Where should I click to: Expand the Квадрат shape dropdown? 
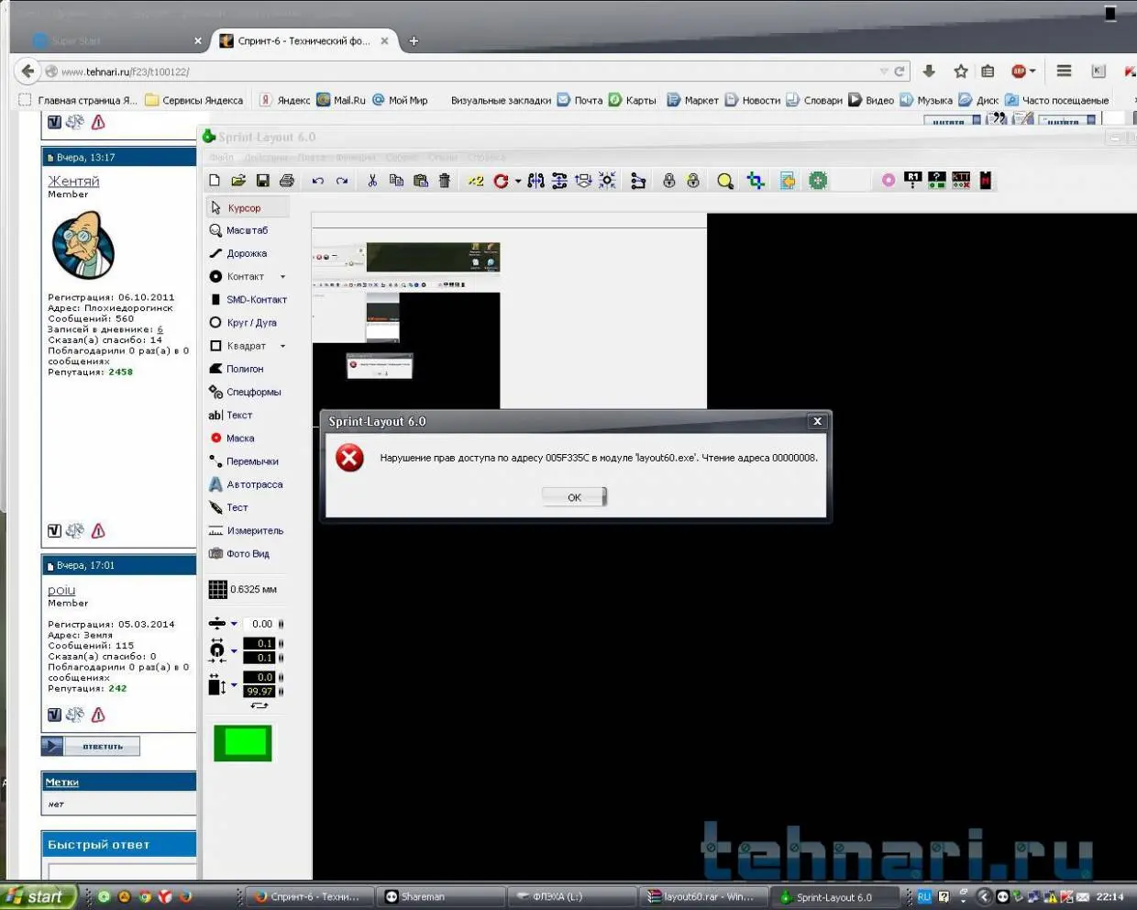282,346
